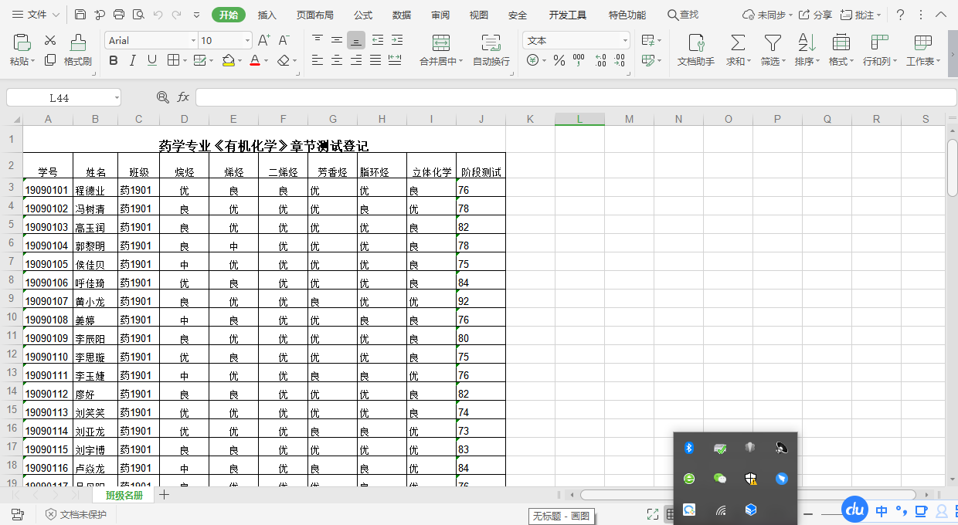
Task: Open the AutoSum (求和) tool
Action: click(738, 43)
